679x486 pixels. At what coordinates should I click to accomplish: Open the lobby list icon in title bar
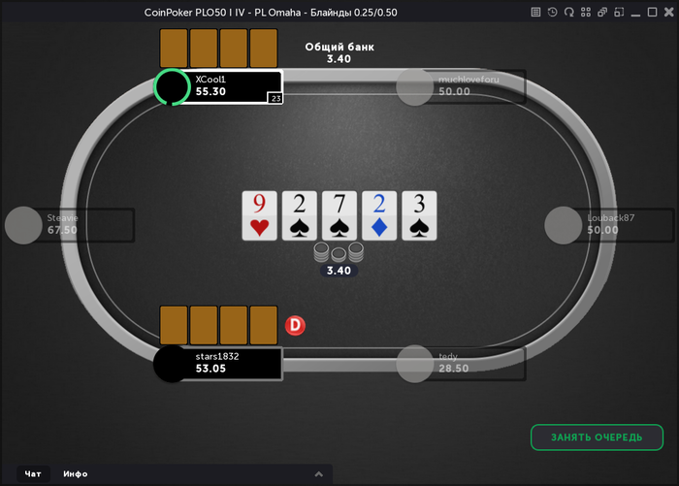pyautogui.click(x=535, y=13)
